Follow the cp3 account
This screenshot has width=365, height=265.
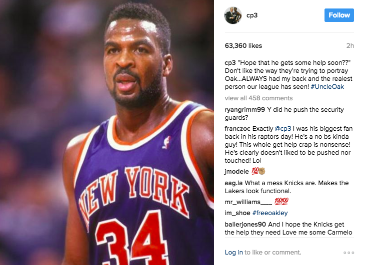point(339,15)
